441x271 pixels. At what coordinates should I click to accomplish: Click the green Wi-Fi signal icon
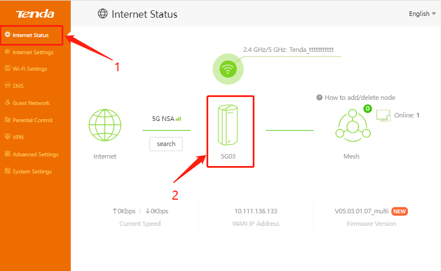coord(228,70)
